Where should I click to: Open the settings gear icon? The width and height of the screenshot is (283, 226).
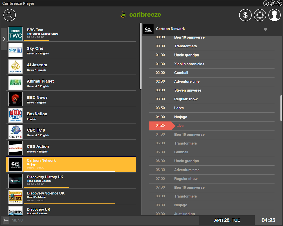click(260, 15)
